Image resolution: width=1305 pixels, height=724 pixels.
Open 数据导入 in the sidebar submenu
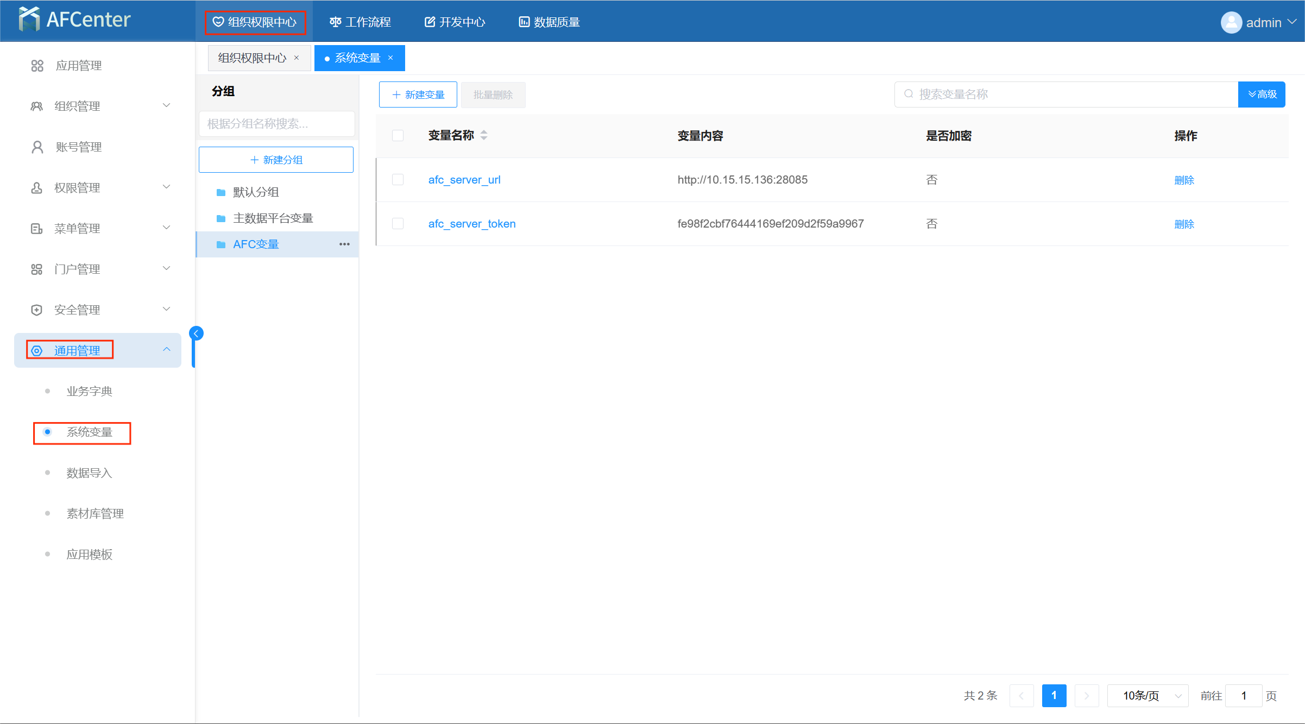[90, 473]
